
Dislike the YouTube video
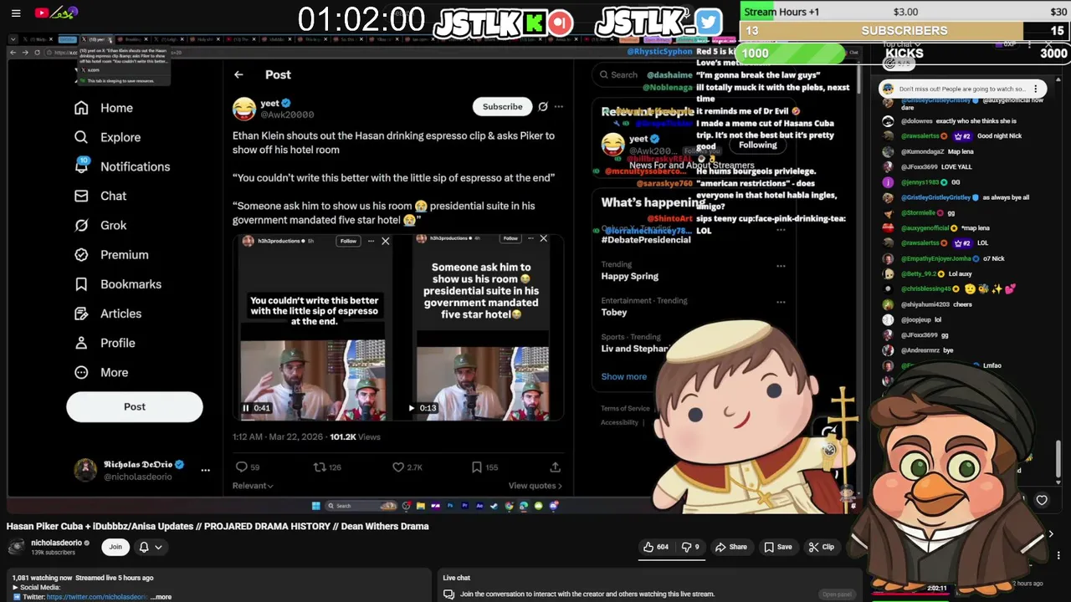pyautogui.click(x=690, y=547)
